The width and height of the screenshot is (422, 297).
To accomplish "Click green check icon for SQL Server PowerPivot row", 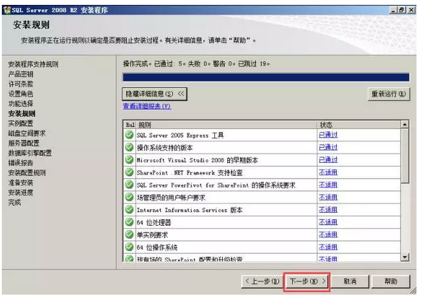I will (129, 185).
